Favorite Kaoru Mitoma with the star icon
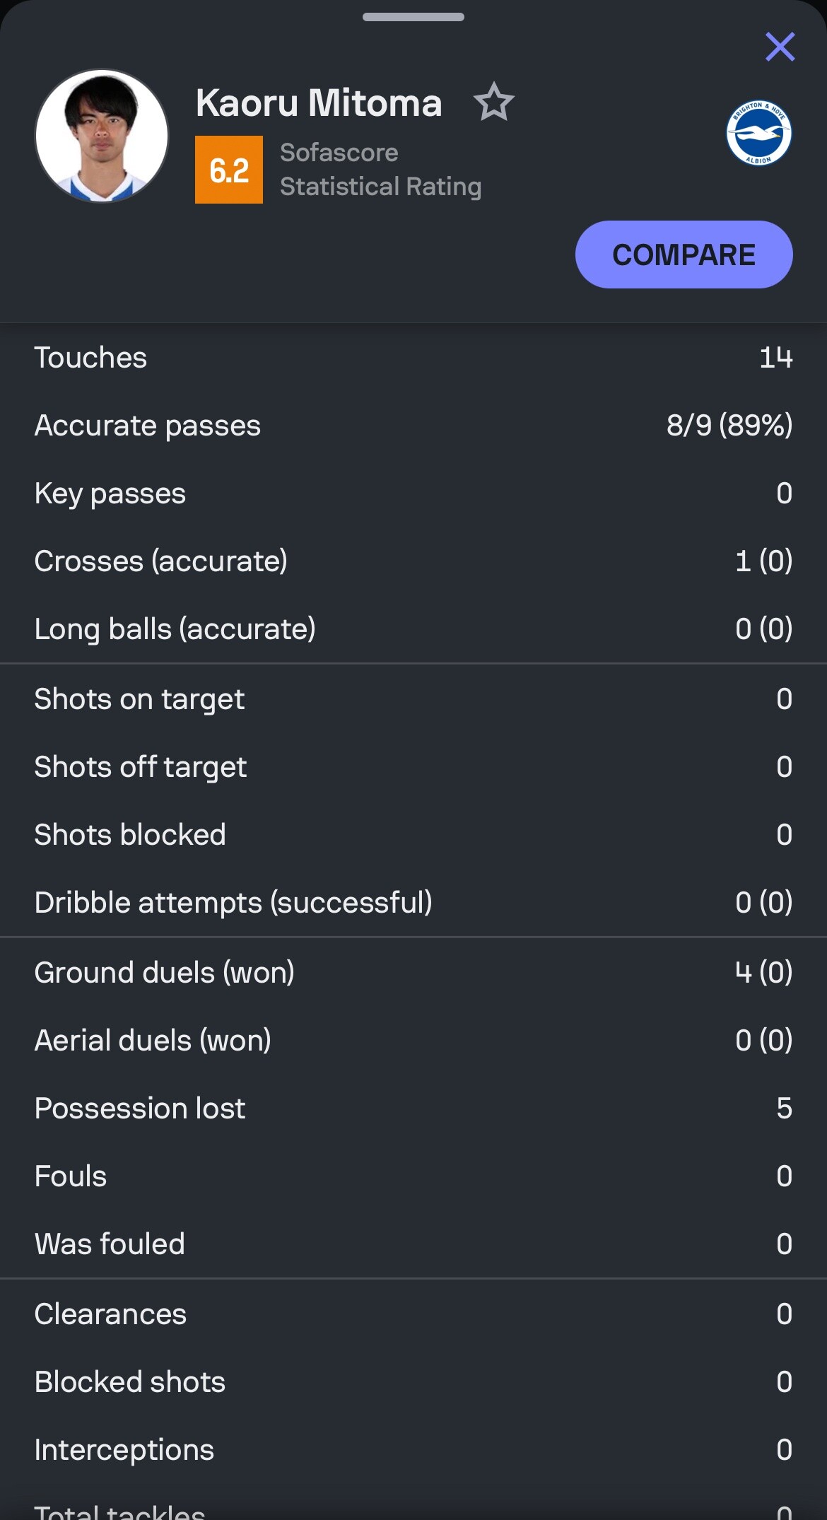The image size is (827, 1520). tap(493, 103)
